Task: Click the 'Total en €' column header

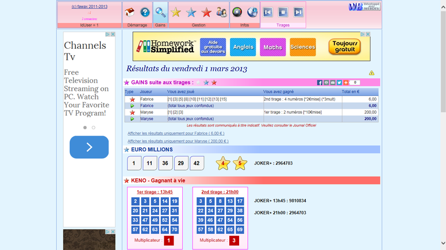Action: [351, 92]
